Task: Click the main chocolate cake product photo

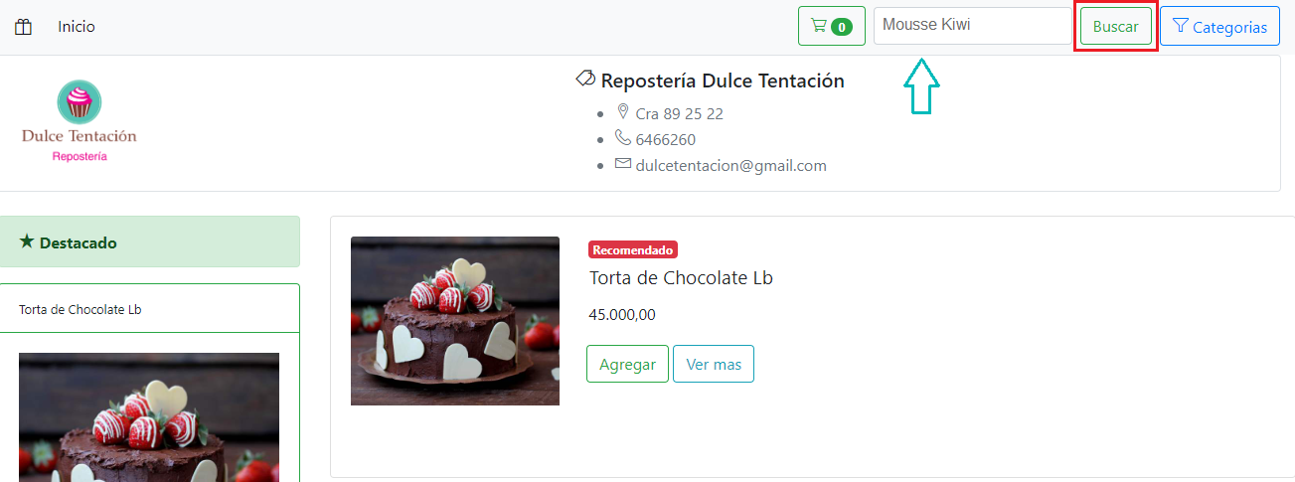Action: pyautogui.click(x=455, y=321)
